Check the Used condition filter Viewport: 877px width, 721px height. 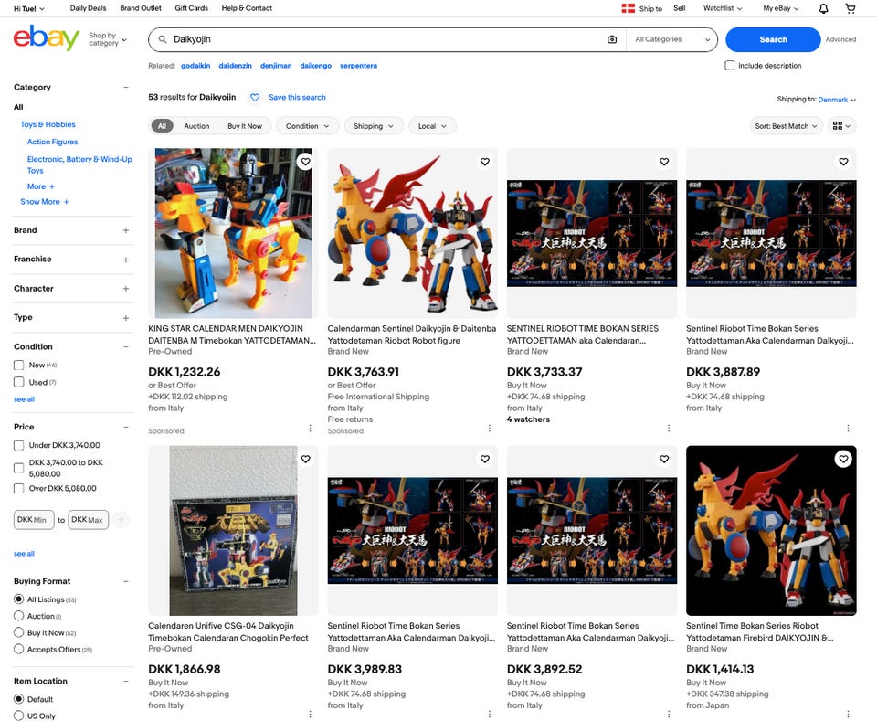18,383
